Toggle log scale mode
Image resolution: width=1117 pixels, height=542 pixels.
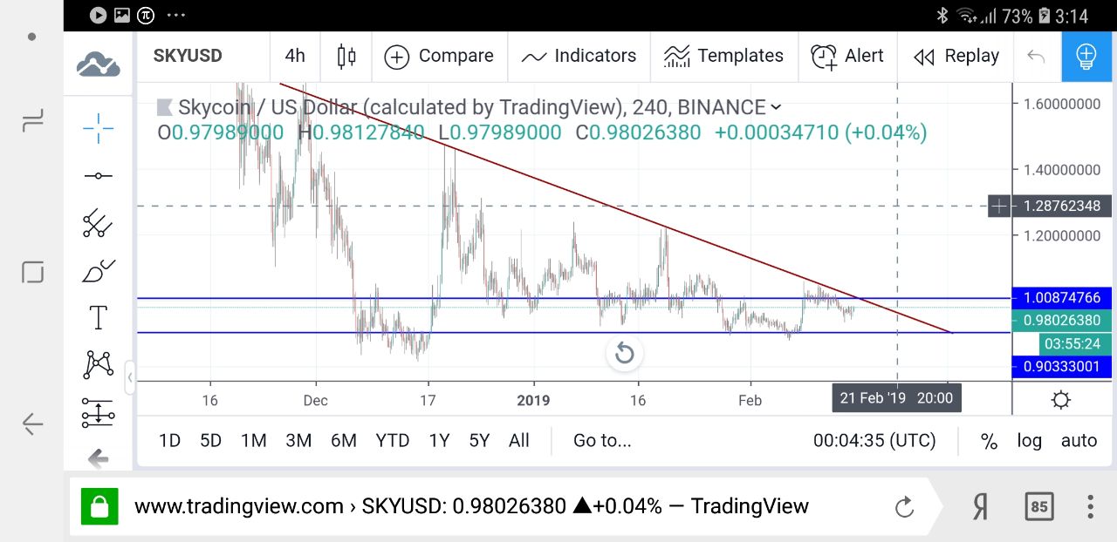click(1030, 441)
